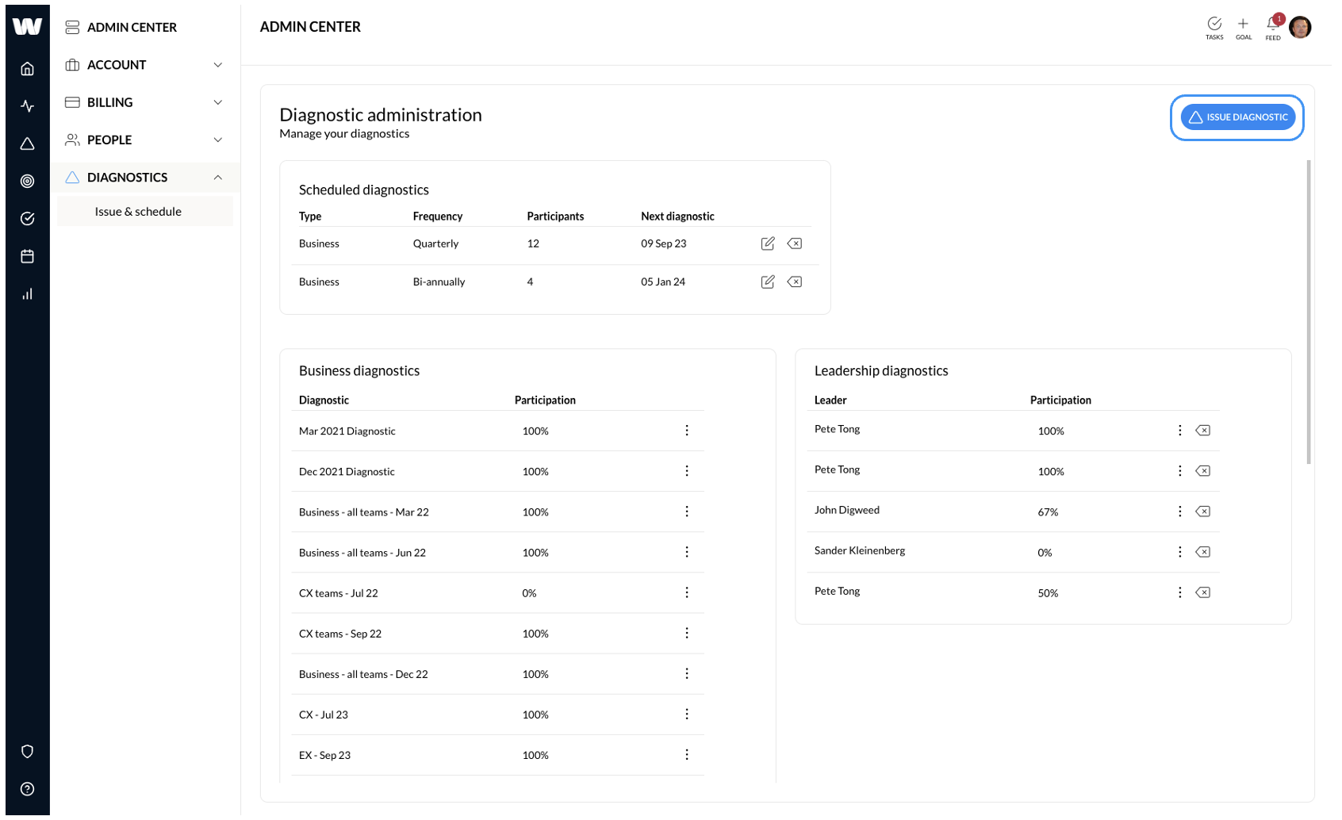Click the EX - Sep 23 row name
The height and width of the screenshot is (820, 1342).
click(x=324, y=755)
